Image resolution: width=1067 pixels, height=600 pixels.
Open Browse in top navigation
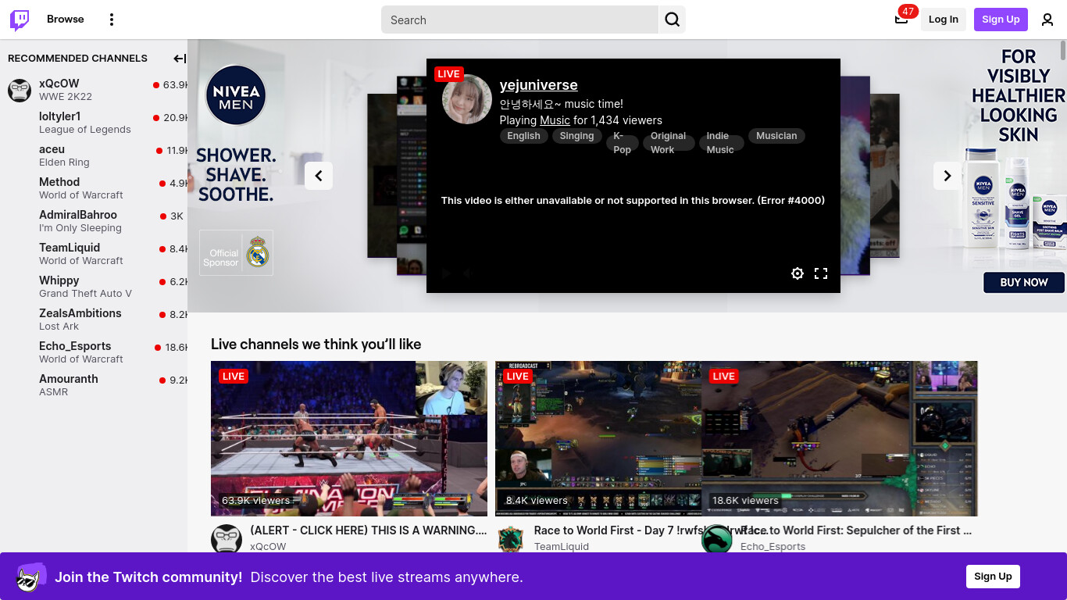click(x=66, y=20)
